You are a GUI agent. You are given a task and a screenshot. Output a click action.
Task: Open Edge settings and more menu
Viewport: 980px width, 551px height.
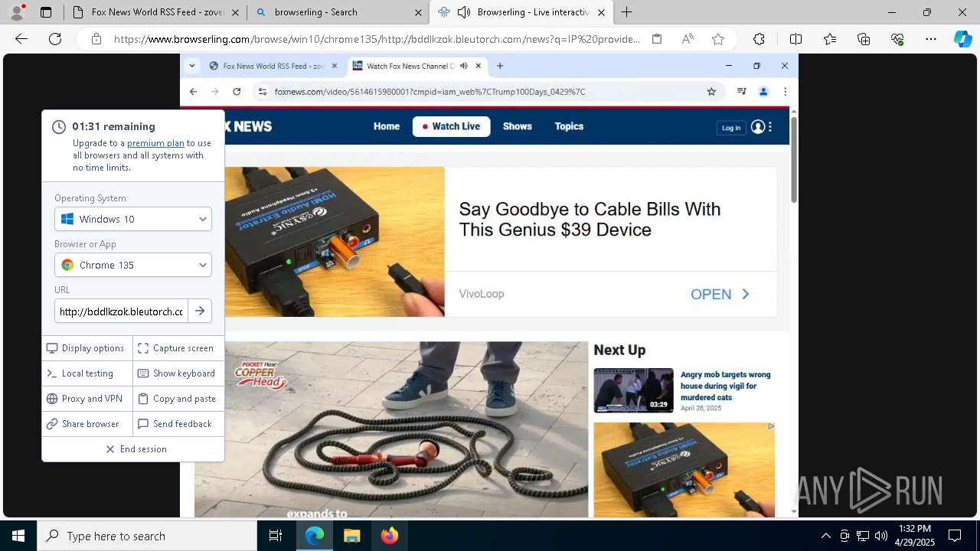[931, 39]
